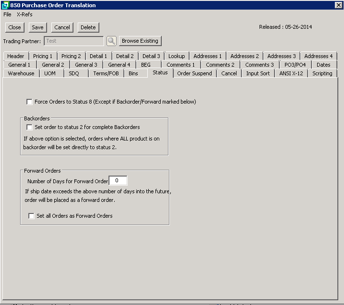The image size is (344, 305).
Task: Open the ANSI X-12 tab
Action: pos(291,73)
